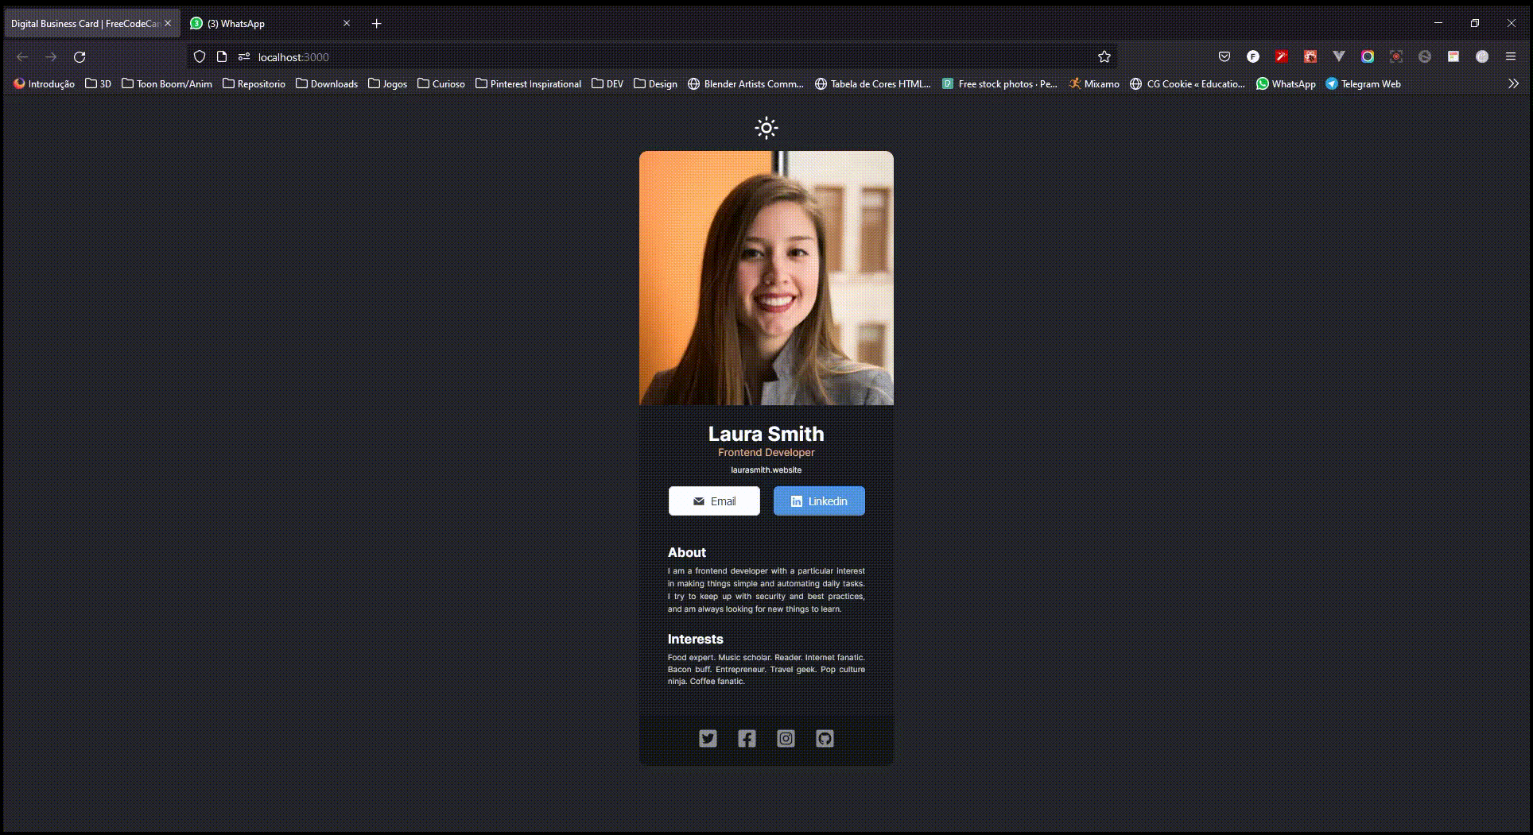
Task: Switch to the WhatsApp tab
Action: 270,24
